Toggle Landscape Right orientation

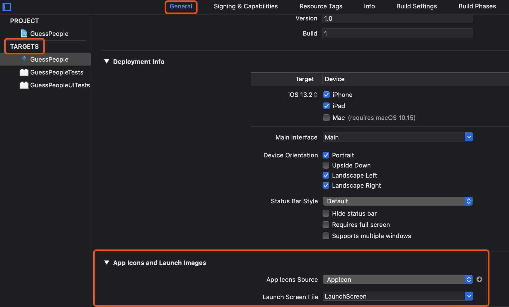pyautogui.click(x=326, y=185)
